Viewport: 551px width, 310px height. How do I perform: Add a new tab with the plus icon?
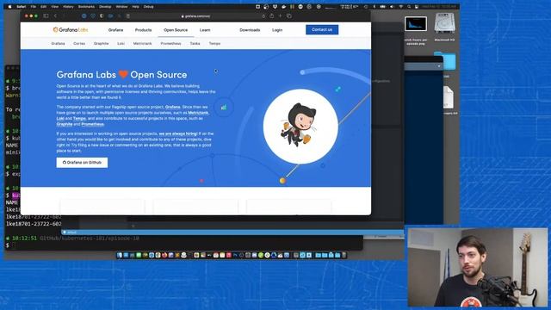click(280, 15)
